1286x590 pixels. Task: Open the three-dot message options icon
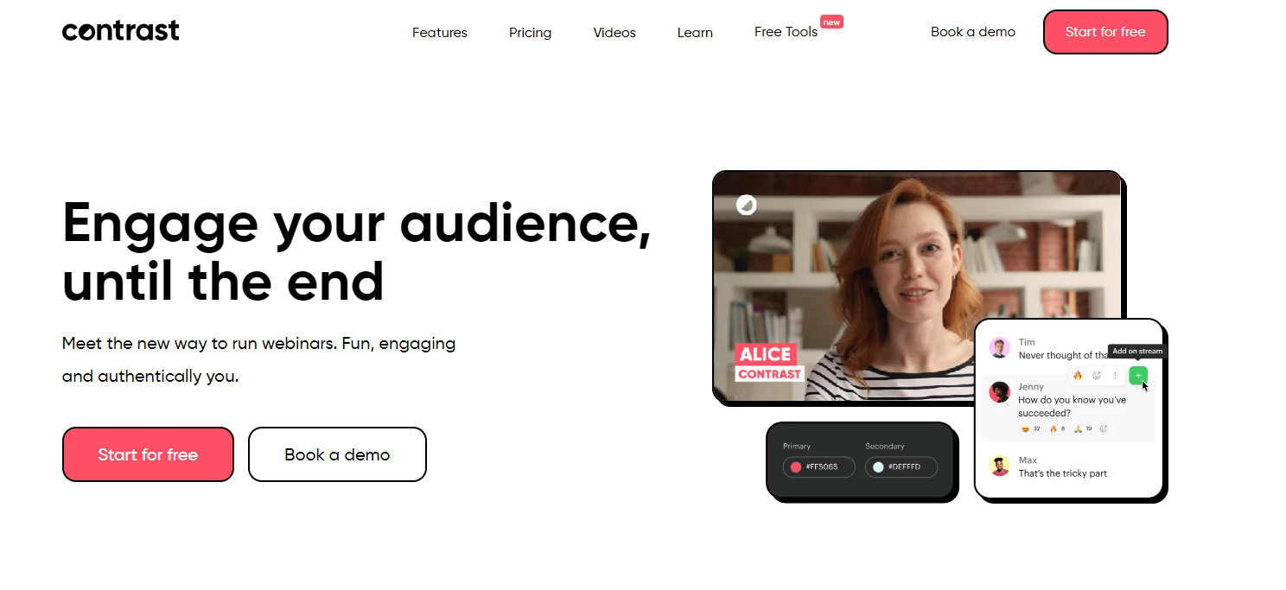pos(1115,376)
